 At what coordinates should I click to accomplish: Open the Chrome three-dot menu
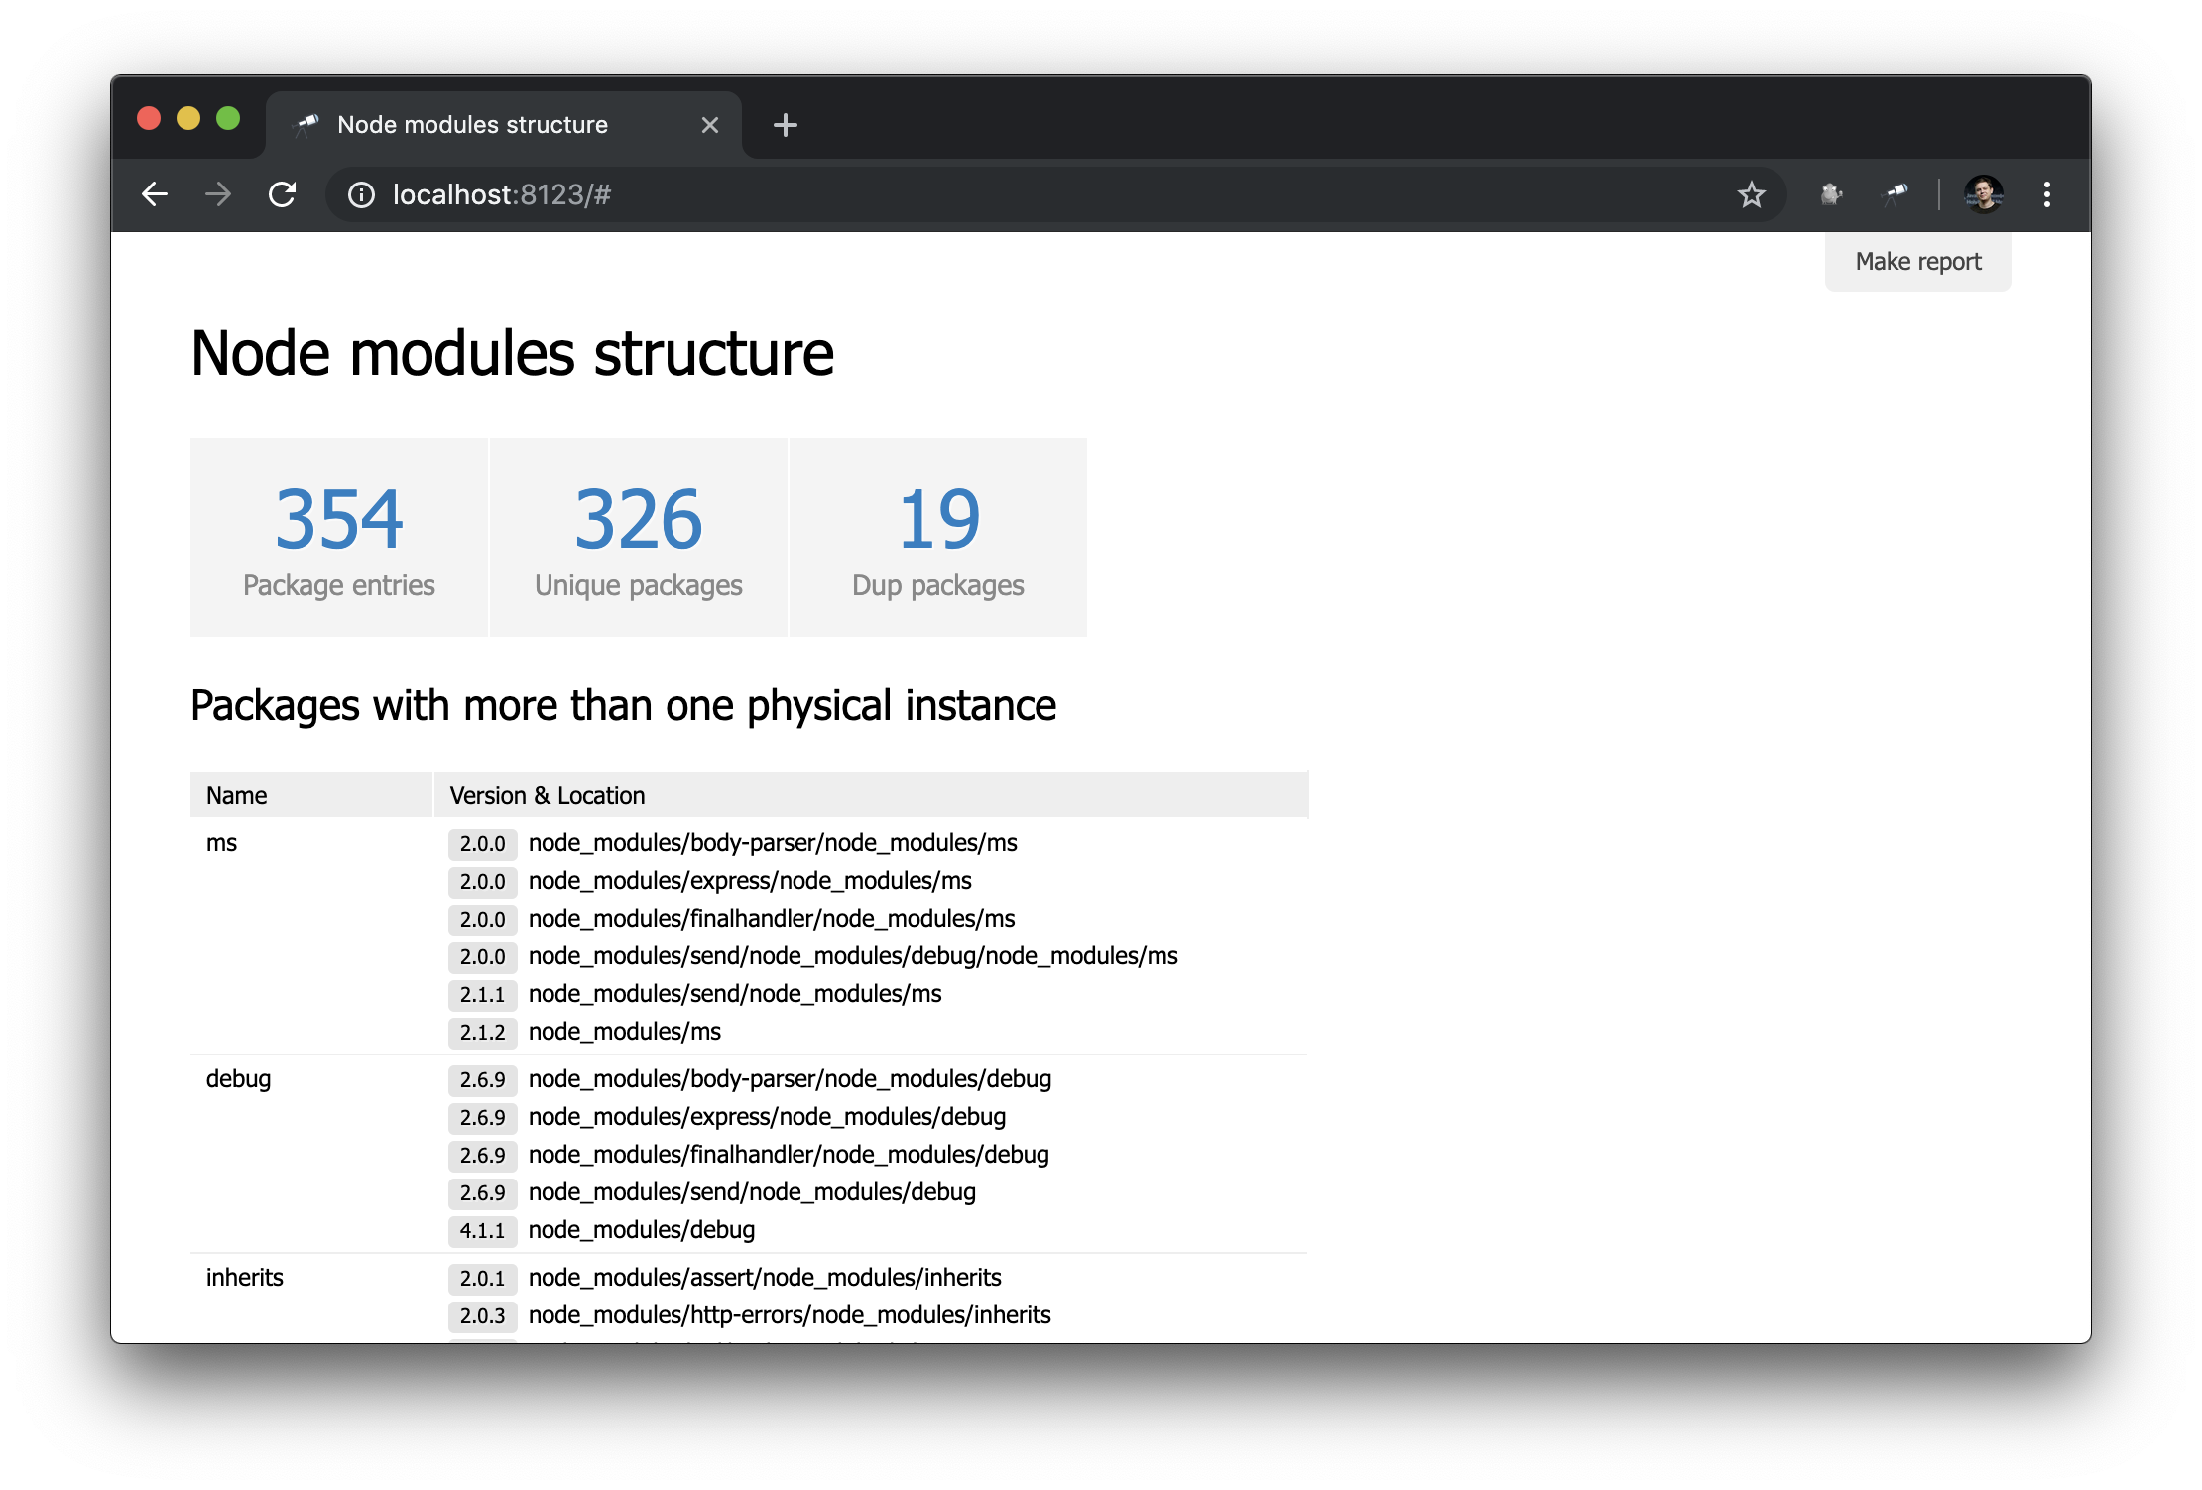click(x=2046, y=194)
